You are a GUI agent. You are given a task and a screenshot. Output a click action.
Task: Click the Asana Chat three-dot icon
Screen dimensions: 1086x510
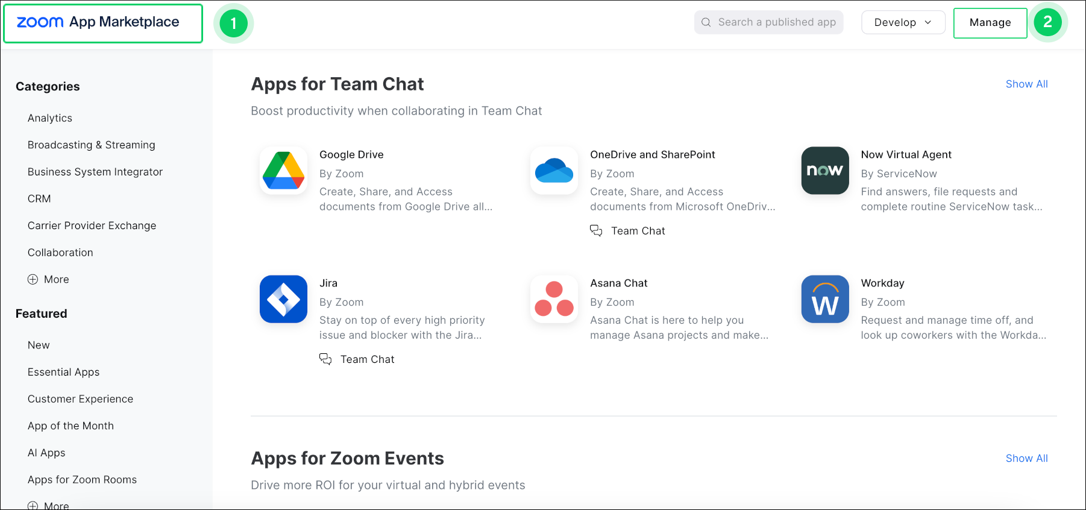554,299
